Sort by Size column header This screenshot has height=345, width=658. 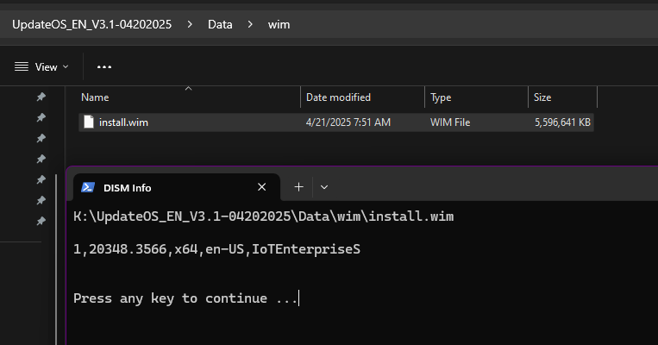pos(542,97)
